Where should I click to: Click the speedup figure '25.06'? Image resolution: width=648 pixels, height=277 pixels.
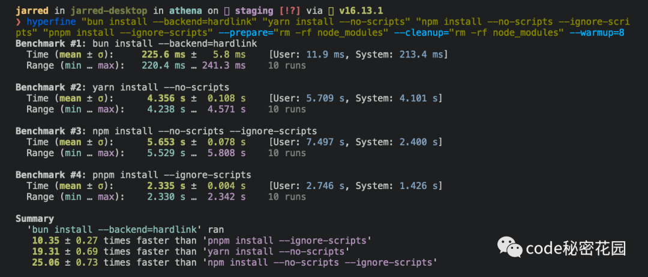[46, 262]
